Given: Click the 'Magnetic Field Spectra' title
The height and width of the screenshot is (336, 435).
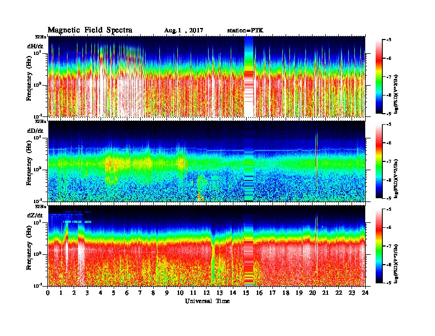Looking at the screenshot, I should (90, 30).
